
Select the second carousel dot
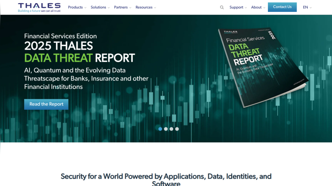click(x=166, y=129)
